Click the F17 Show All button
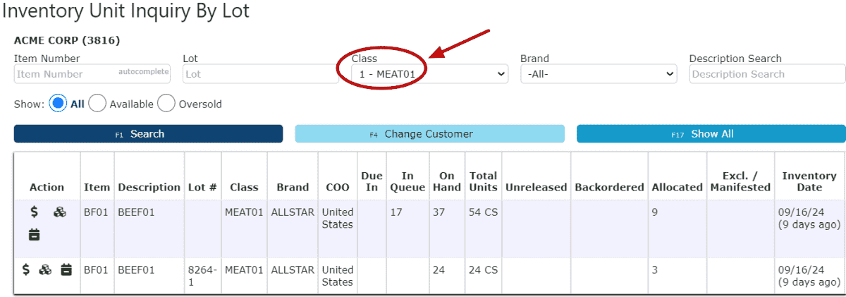The height and width of the screenshot is (297, 846). pos(711,134)
